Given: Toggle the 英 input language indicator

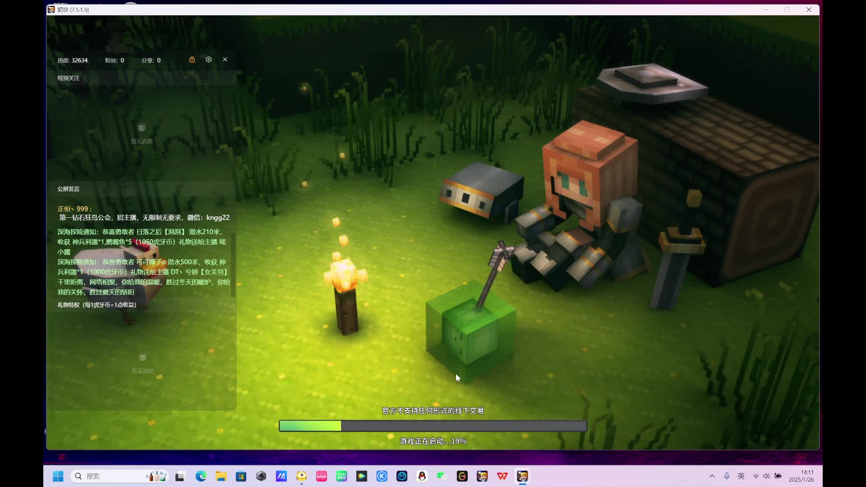Looking at the screenshot, I should 741,476.
